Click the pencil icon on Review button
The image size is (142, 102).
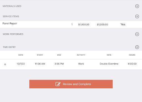pos(58,84)
